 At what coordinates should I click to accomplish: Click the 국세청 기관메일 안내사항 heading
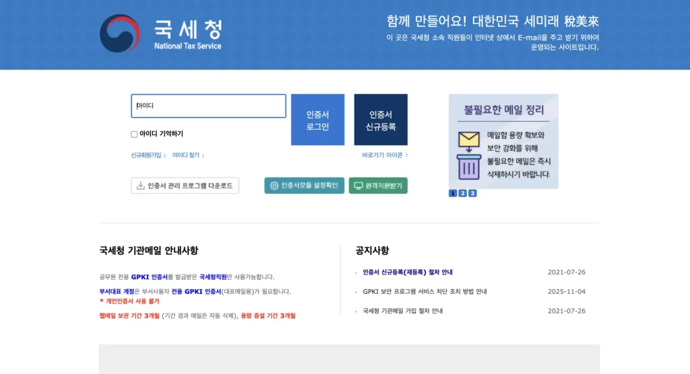tap(149, 250)
